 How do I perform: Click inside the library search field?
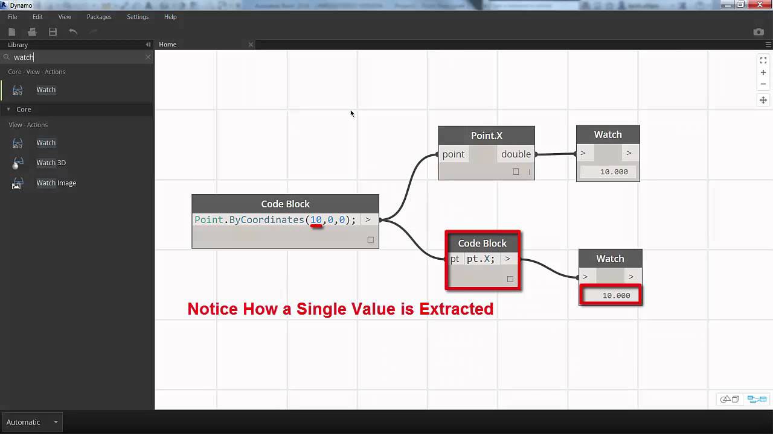72,57
